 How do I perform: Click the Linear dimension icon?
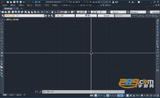pyautogui.click(x=134, y=16)
